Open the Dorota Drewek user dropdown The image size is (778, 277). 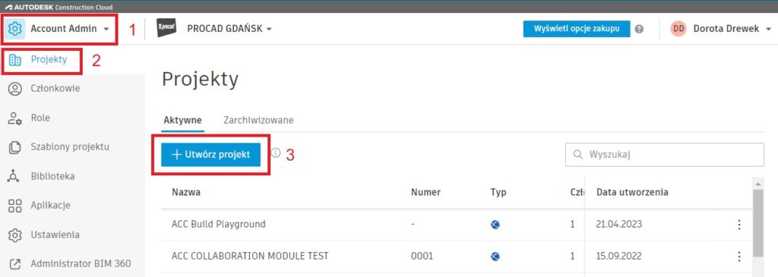click(769, 30)
